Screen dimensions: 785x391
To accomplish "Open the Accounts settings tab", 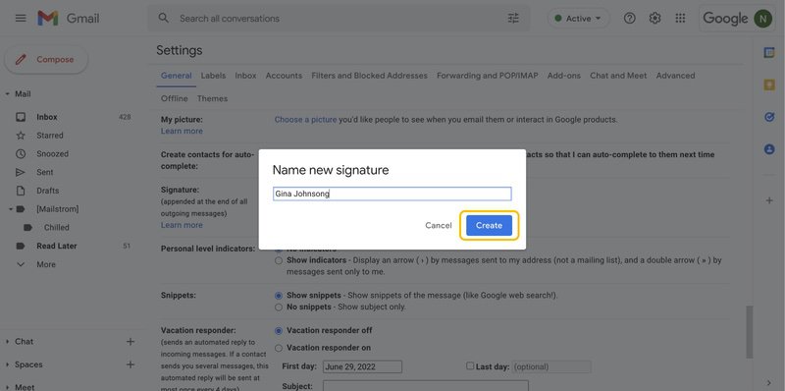I will tap(284, 76).
